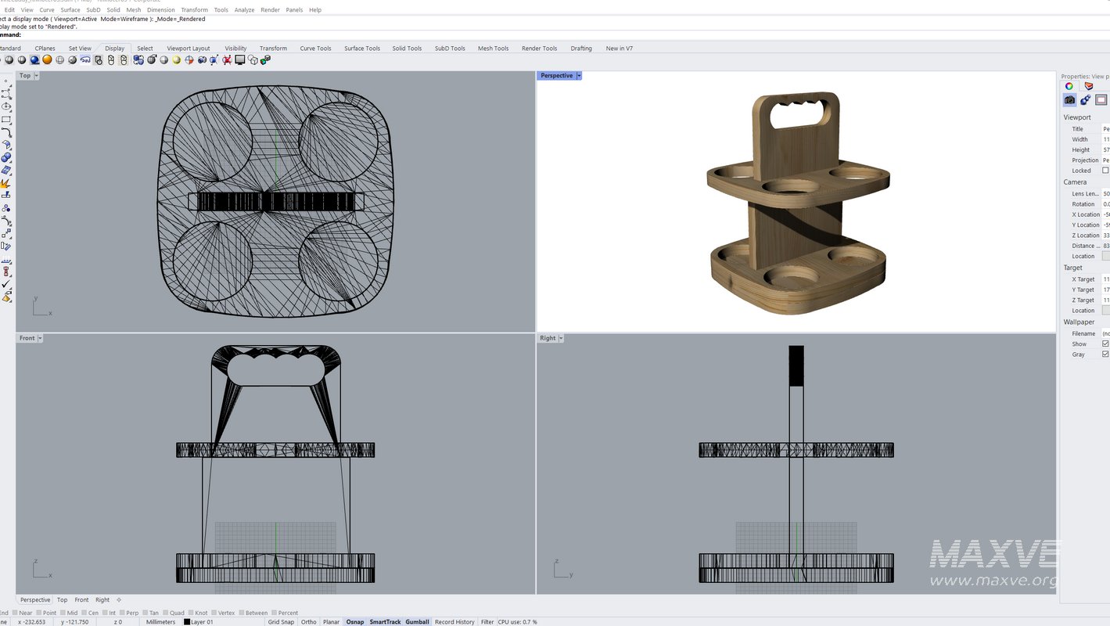This screenshot has height=626, width=1110.
Task: Click the monitor screen icon in Display toolbar
Action: click(x=240, y=59)
